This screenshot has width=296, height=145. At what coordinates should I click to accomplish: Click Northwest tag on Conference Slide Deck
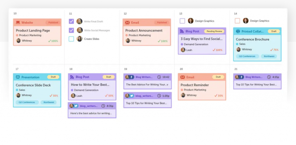(49, 102)
